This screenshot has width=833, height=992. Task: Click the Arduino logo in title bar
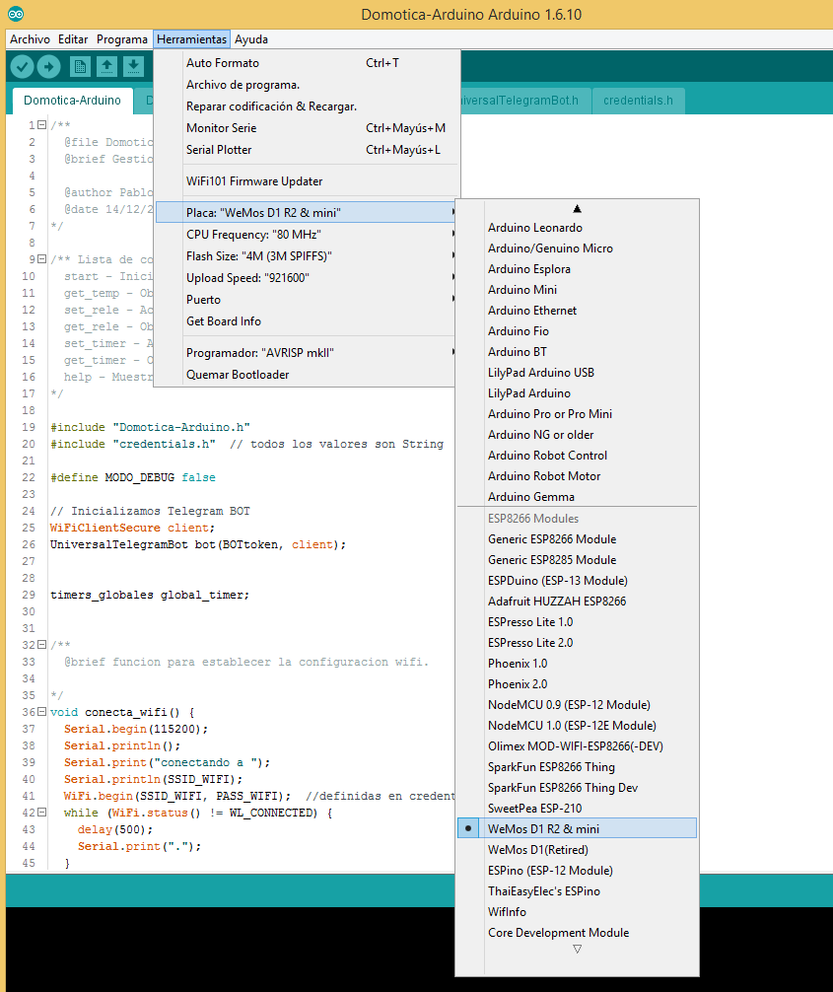[x=16, y=14]
